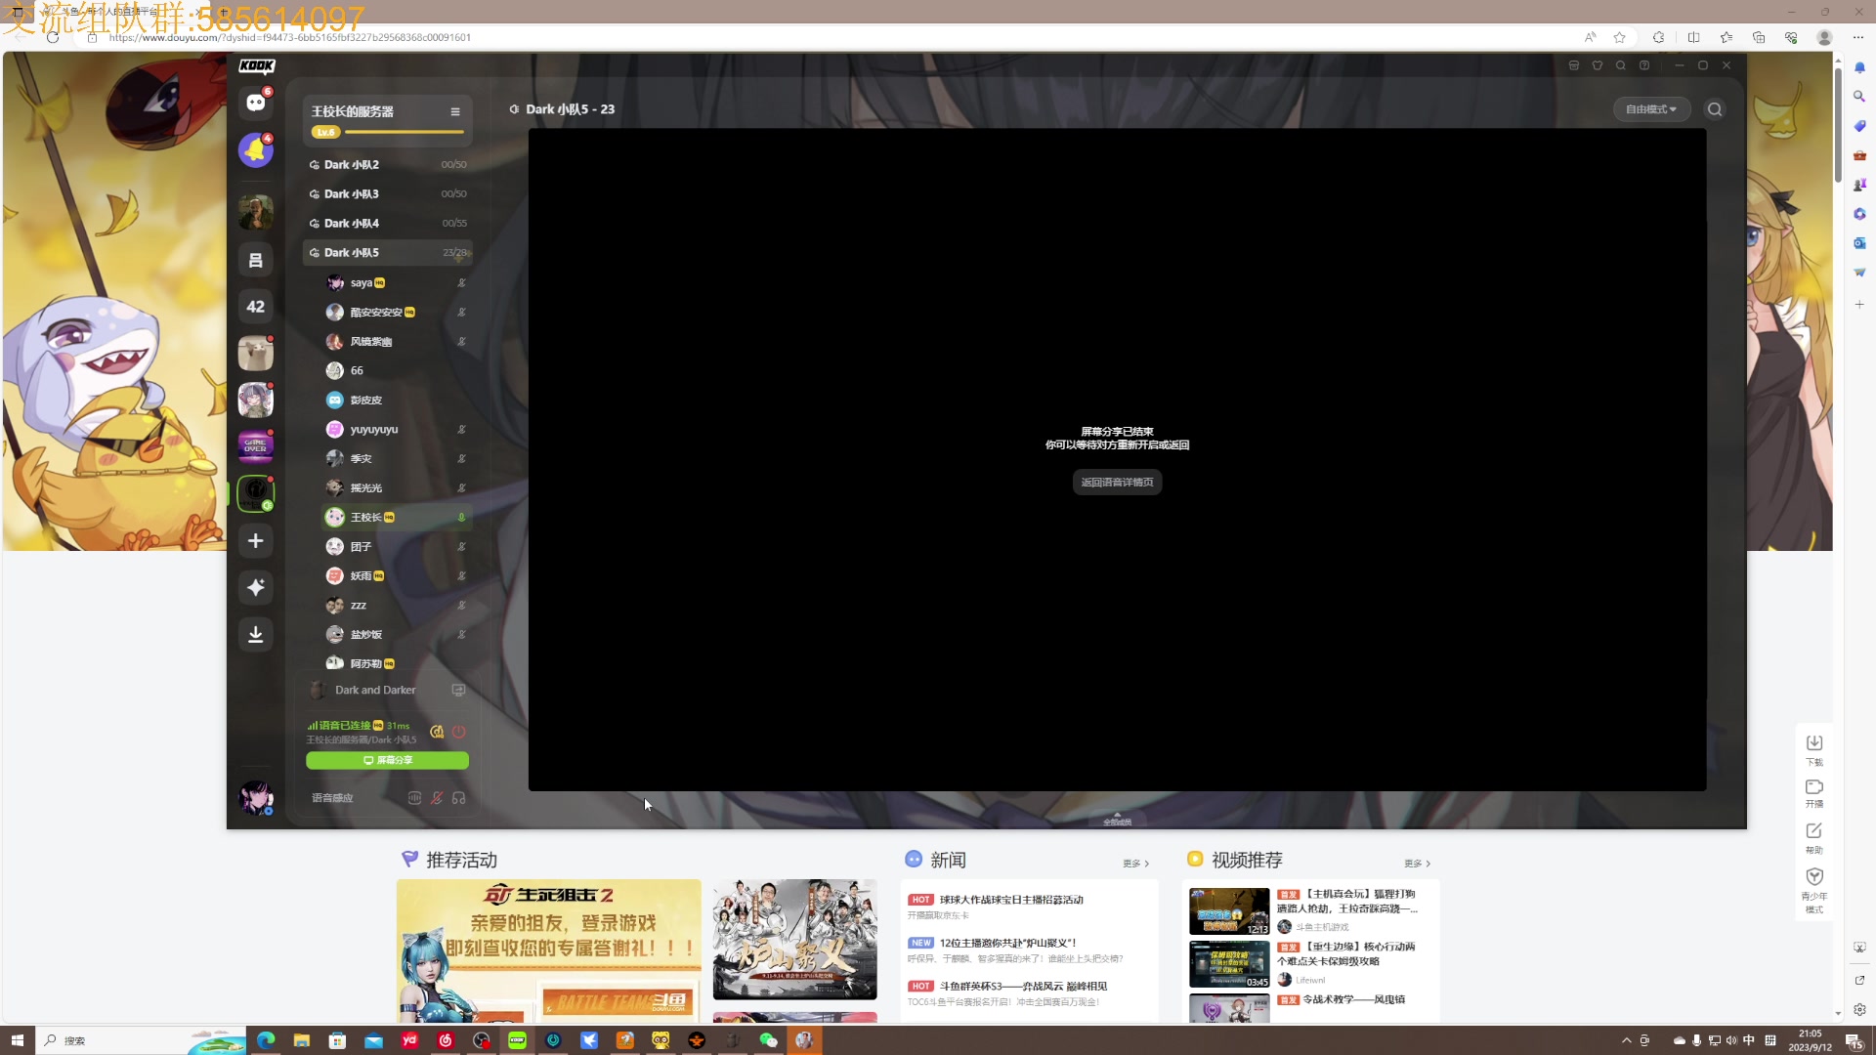This screenshot has width=1876, height=1055.
Task: Open Edge browser icon on taskbar
Action: 265,1040
